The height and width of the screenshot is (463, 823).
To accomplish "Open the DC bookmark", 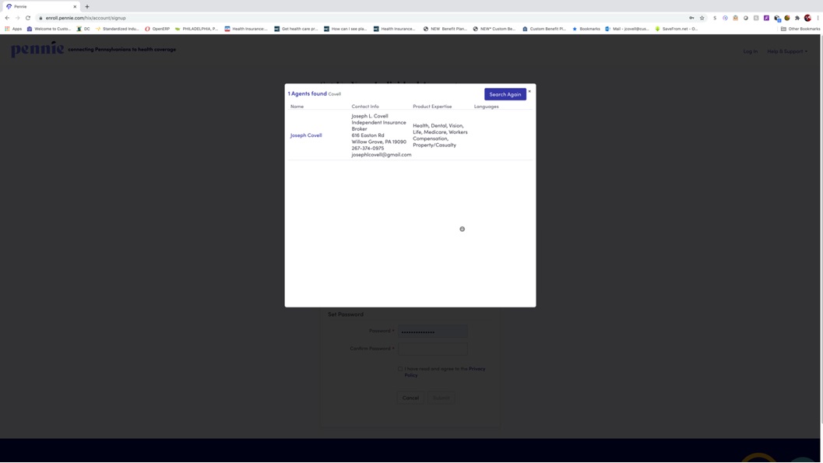I will pos(83,29).
